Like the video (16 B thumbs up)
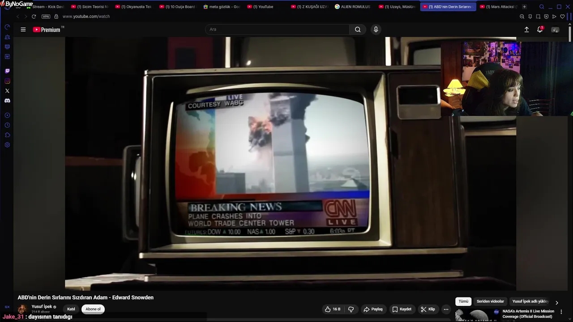The width and height of the screenshot is (573, 322). point(333,309)
